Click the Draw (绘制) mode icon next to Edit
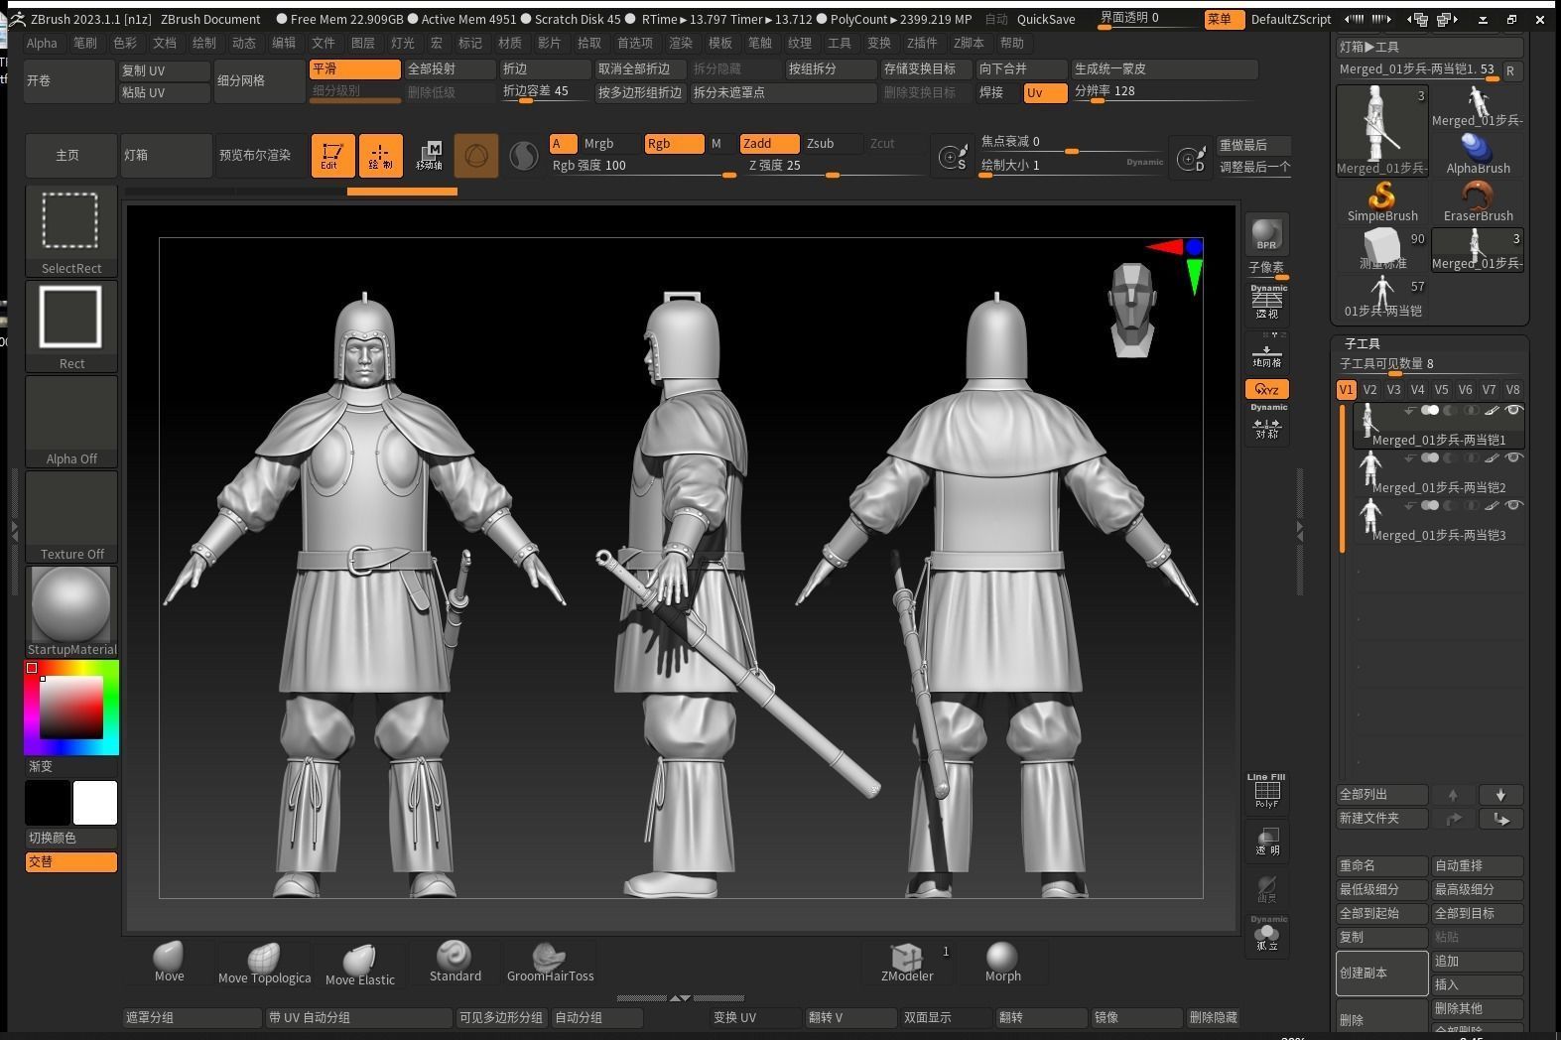Screen dimensions: 1561x1040 coord(380,156)
